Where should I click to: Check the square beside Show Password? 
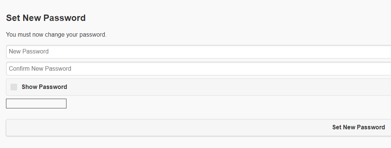coord(14,87)
